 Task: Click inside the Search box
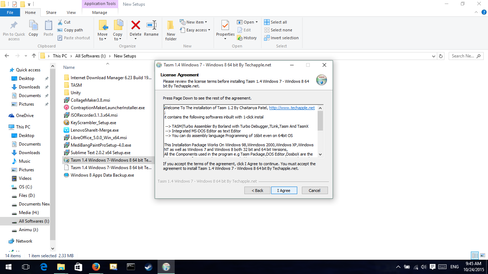click(464, 56)
